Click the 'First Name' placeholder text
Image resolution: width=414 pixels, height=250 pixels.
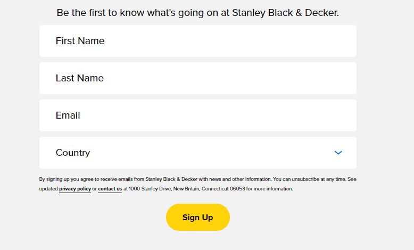point(80,41)
